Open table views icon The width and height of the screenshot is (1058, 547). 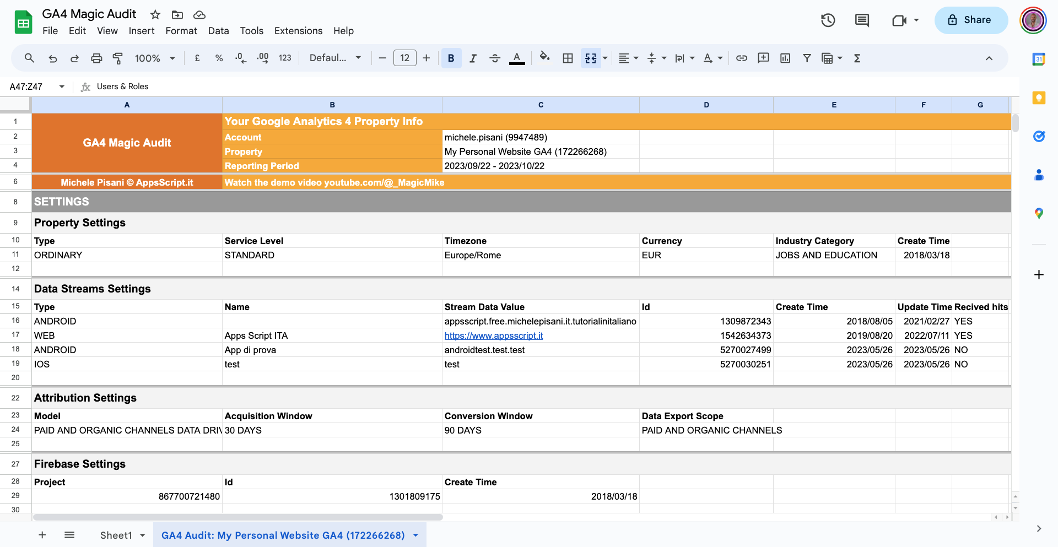827,58
